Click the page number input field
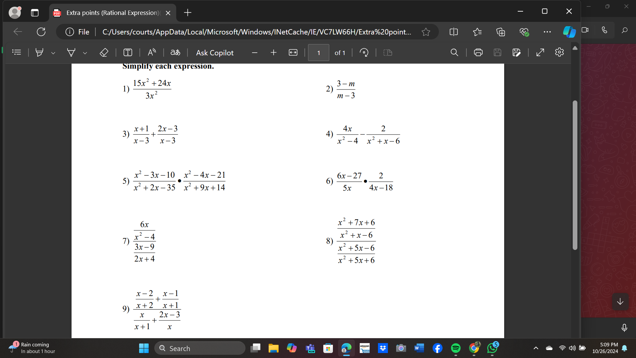The image size is (636, 358). click(x=318, y=52)
